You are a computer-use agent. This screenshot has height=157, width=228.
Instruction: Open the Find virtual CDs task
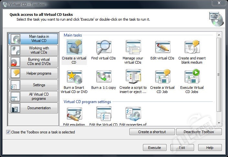tap(103, 48)
